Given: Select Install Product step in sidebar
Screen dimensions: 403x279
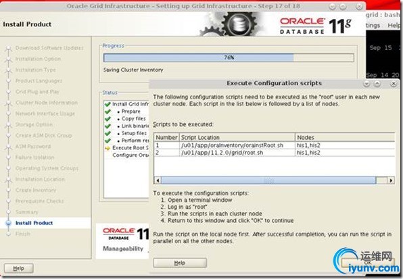Looking at the screenshot, I should coord(34,223).
